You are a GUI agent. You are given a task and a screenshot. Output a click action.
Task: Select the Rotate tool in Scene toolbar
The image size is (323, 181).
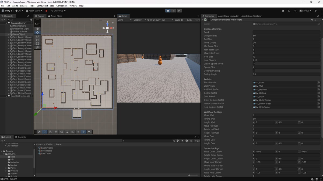(x=37, y=36)
